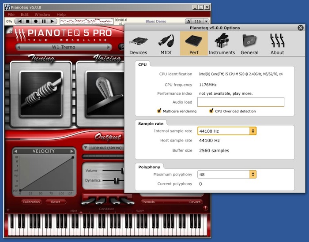Click the 2560 samples buffer value

point(214,150)
